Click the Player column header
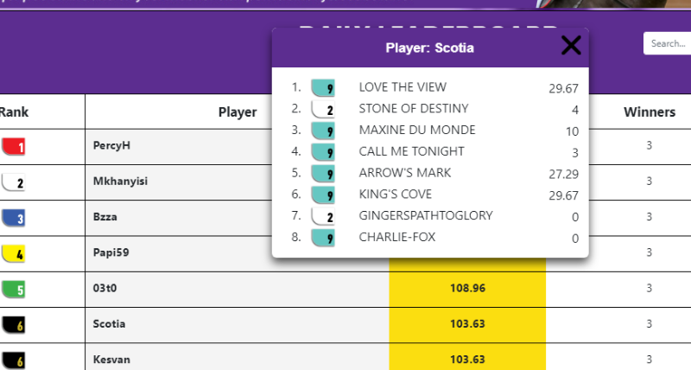Image resolution: width=691 pixels, height=370 pixels. [238, 112]
